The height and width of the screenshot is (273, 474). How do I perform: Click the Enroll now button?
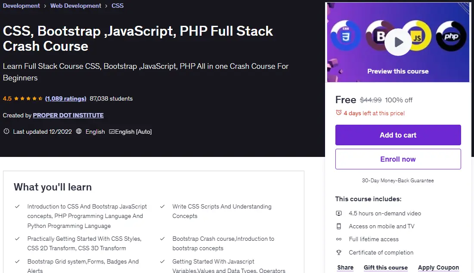[x=398, y=159]
